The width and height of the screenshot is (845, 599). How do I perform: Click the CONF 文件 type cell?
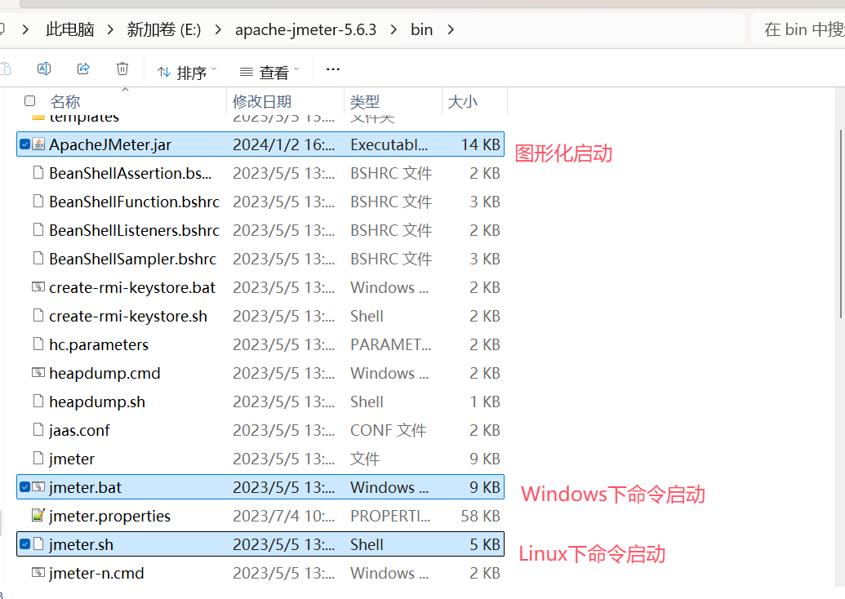click(388, 430)
